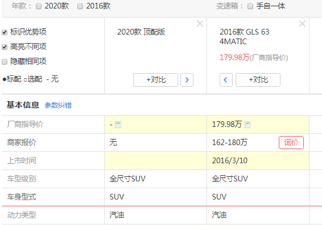
Task: Check the 2016款 year filter checkbox
Action: (x=80, y=6)
